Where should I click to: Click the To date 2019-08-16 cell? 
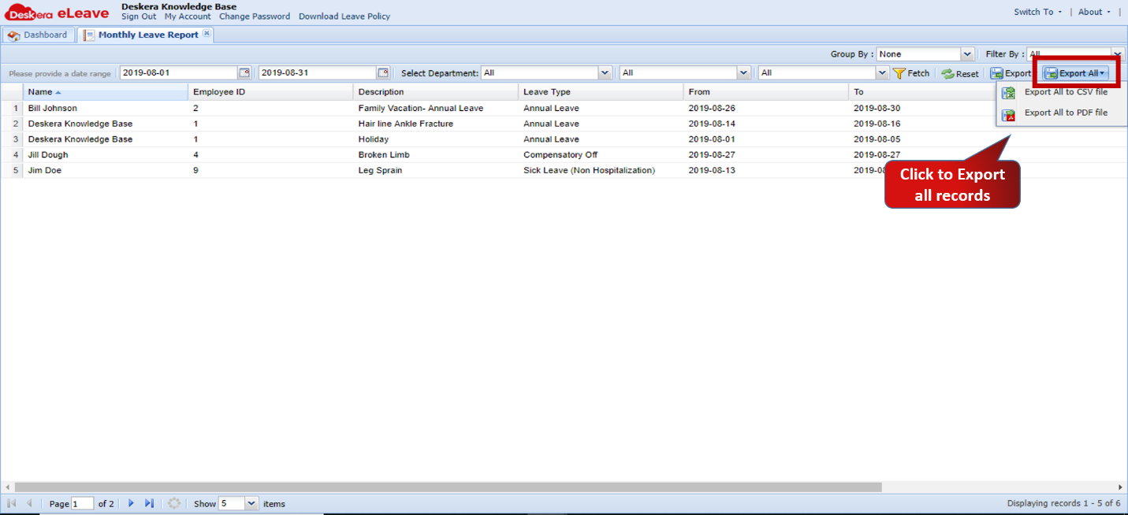[877, 124]
